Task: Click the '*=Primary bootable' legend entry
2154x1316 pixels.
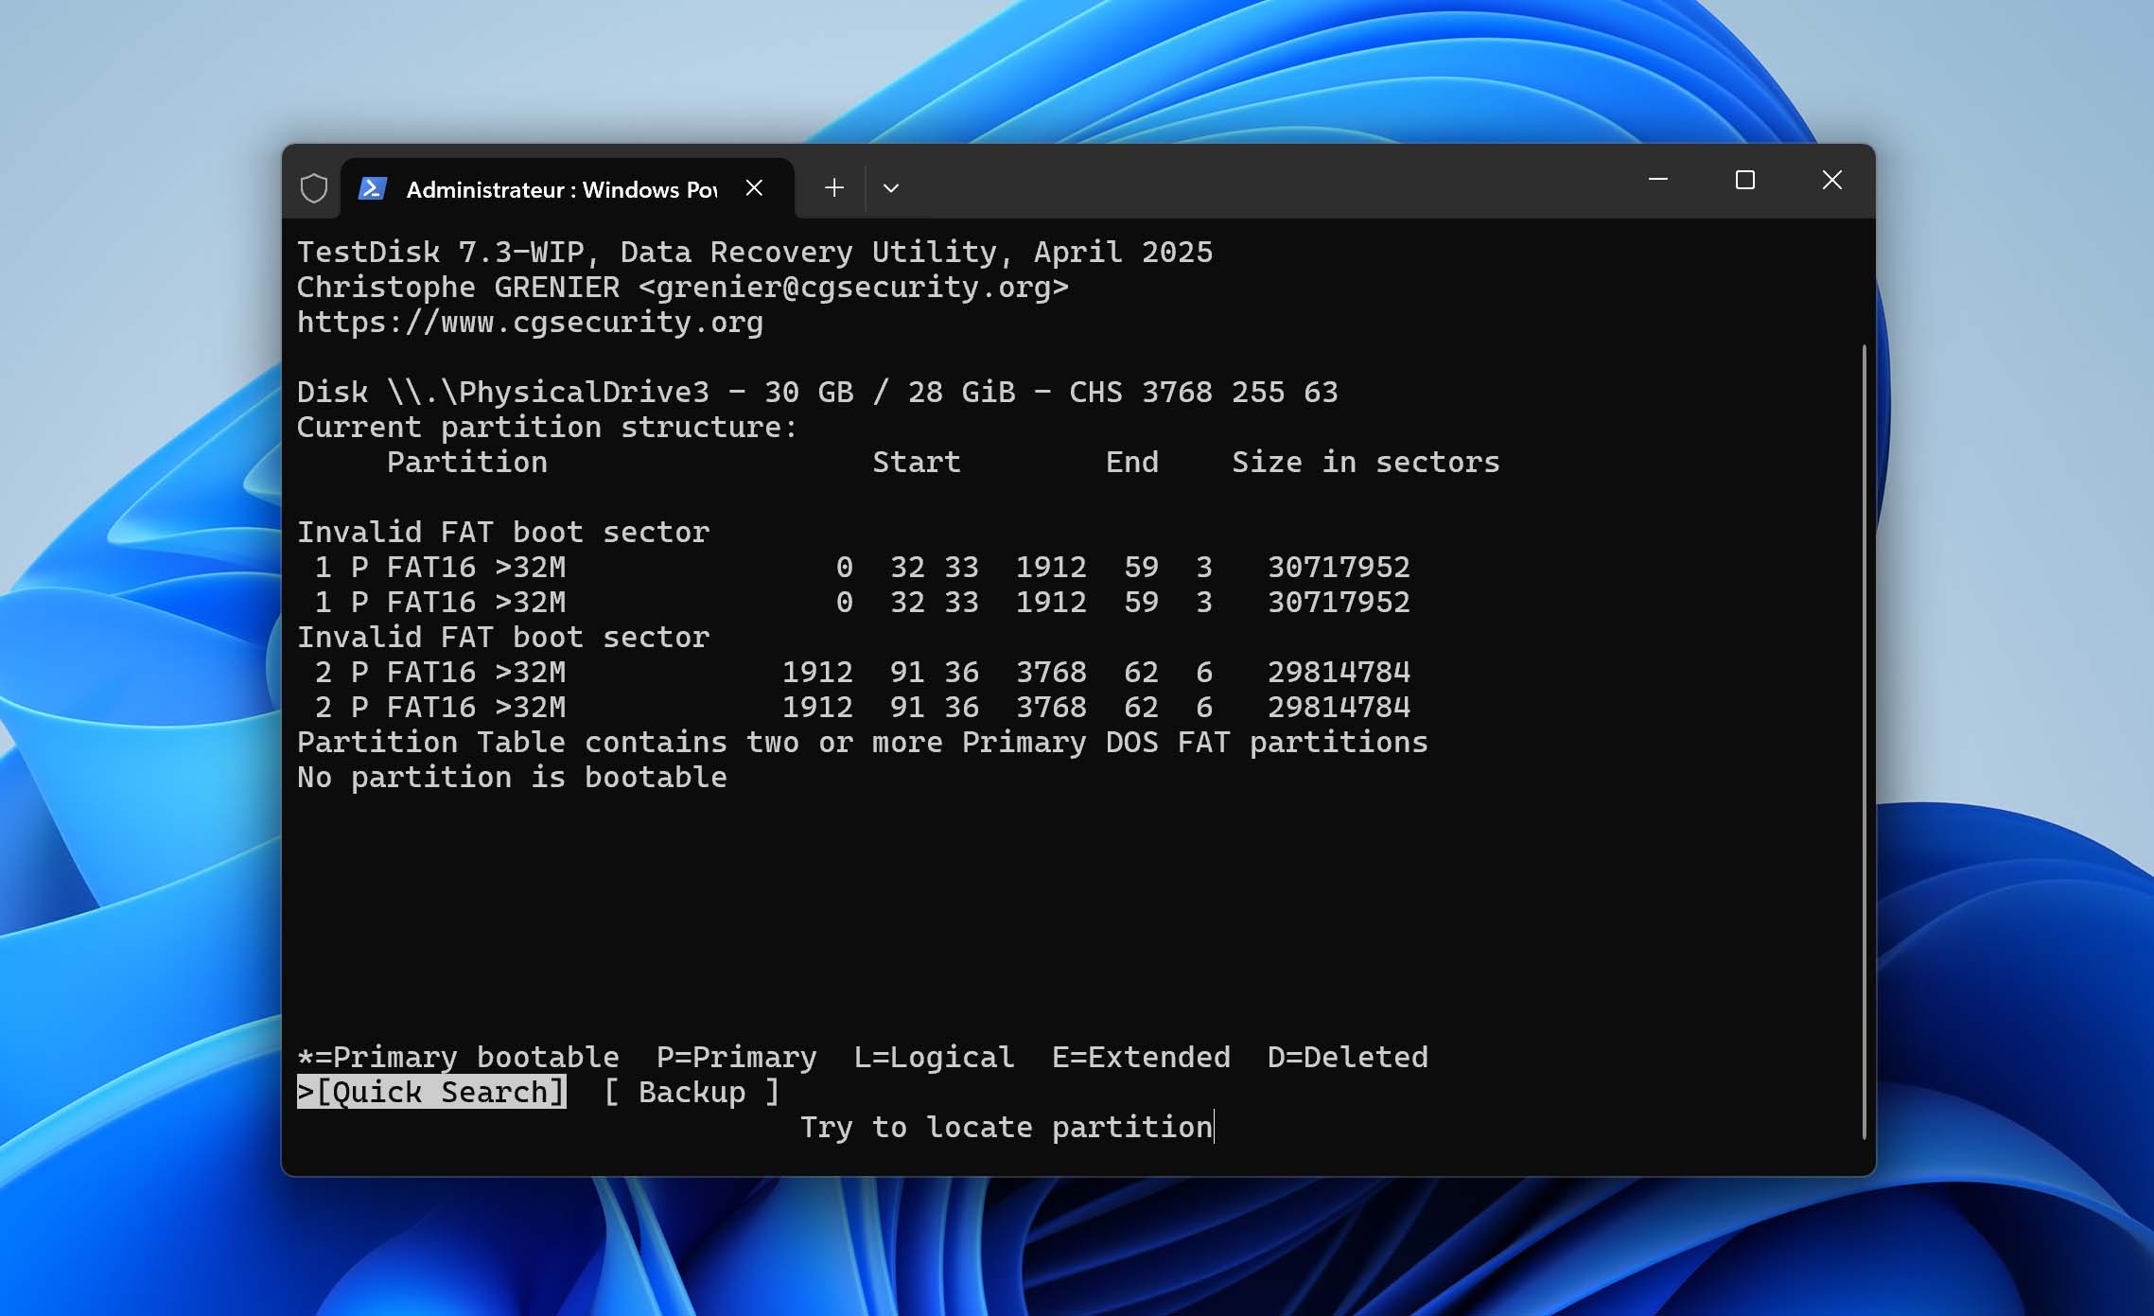Action: tap(458, 1057)
